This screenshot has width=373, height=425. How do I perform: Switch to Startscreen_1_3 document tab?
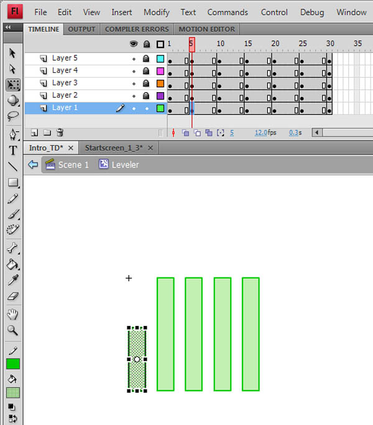114,148
